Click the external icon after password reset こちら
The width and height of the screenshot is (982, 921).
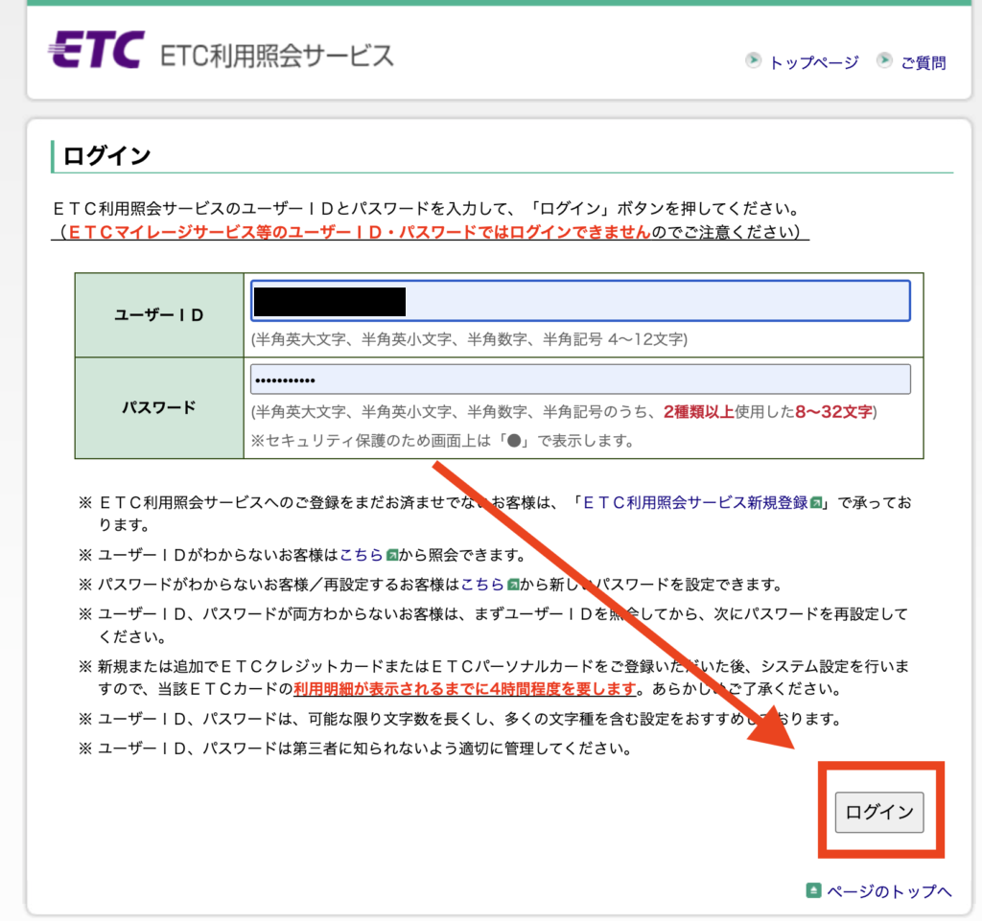(513, 585)
